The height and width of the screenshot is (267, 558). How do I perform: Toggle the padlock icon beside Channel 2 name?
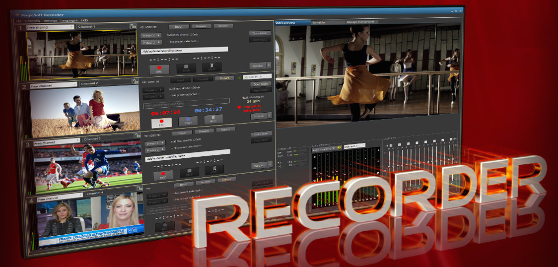pyautogui.click(x=135, y=82)
